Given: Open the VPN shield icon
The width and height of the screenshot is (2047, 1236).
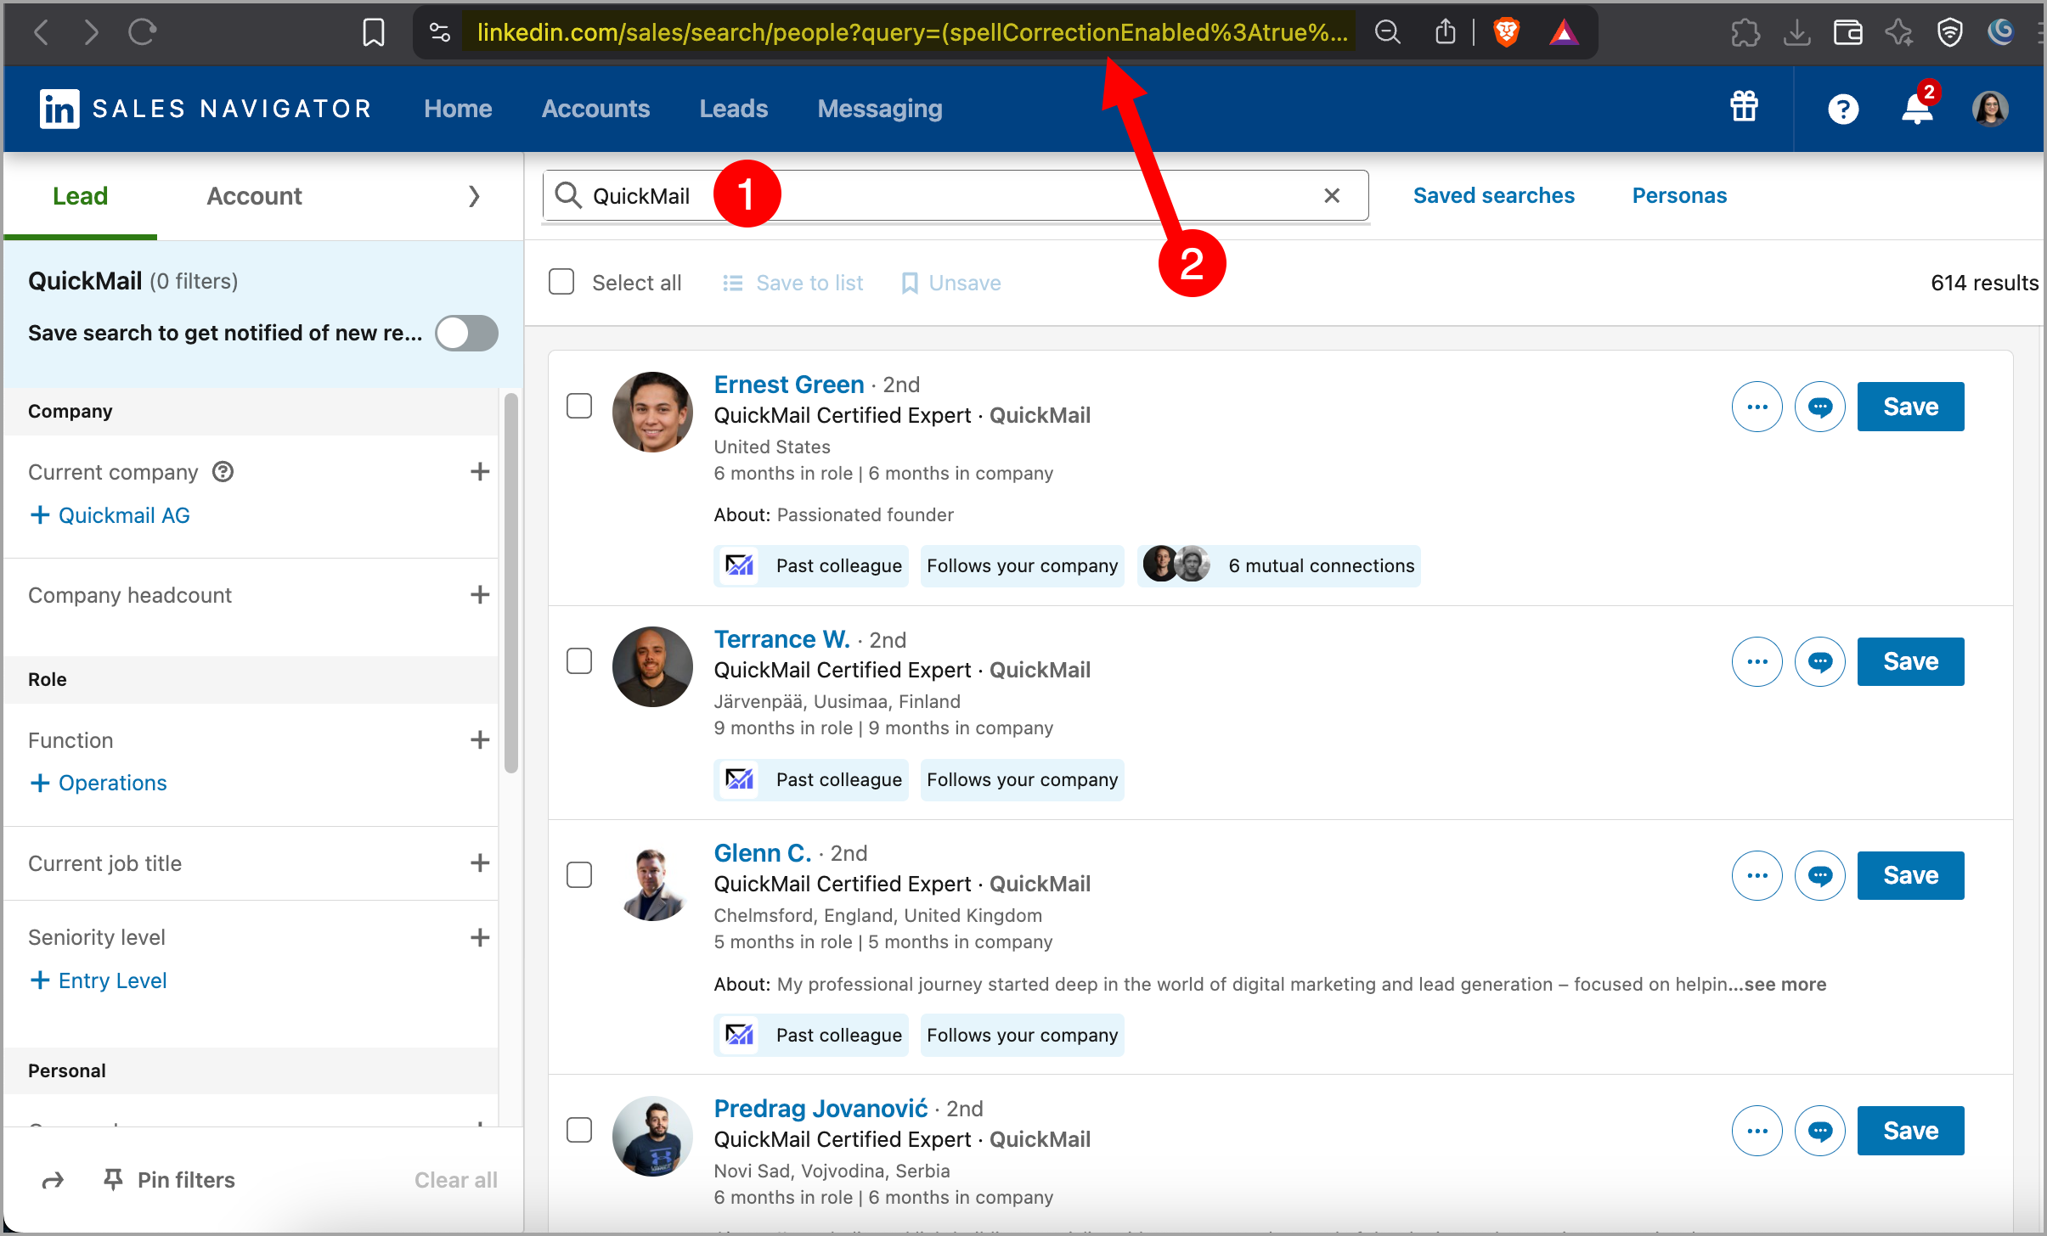Looking at the screenshot, I should (1949, 32).
